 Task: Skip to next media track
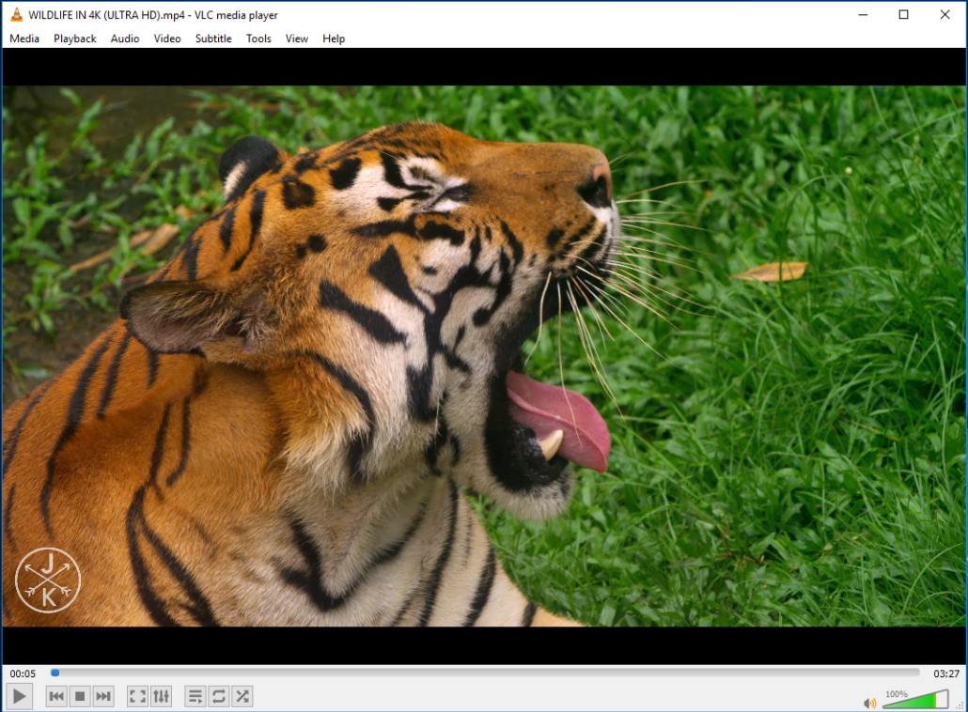tap(103, 696)
